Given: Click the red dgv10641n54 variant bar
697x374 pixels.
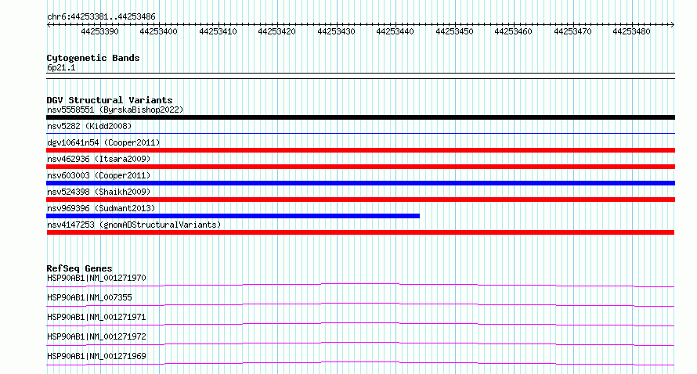Looking at the screenshot, I should (x=360, y=150).
